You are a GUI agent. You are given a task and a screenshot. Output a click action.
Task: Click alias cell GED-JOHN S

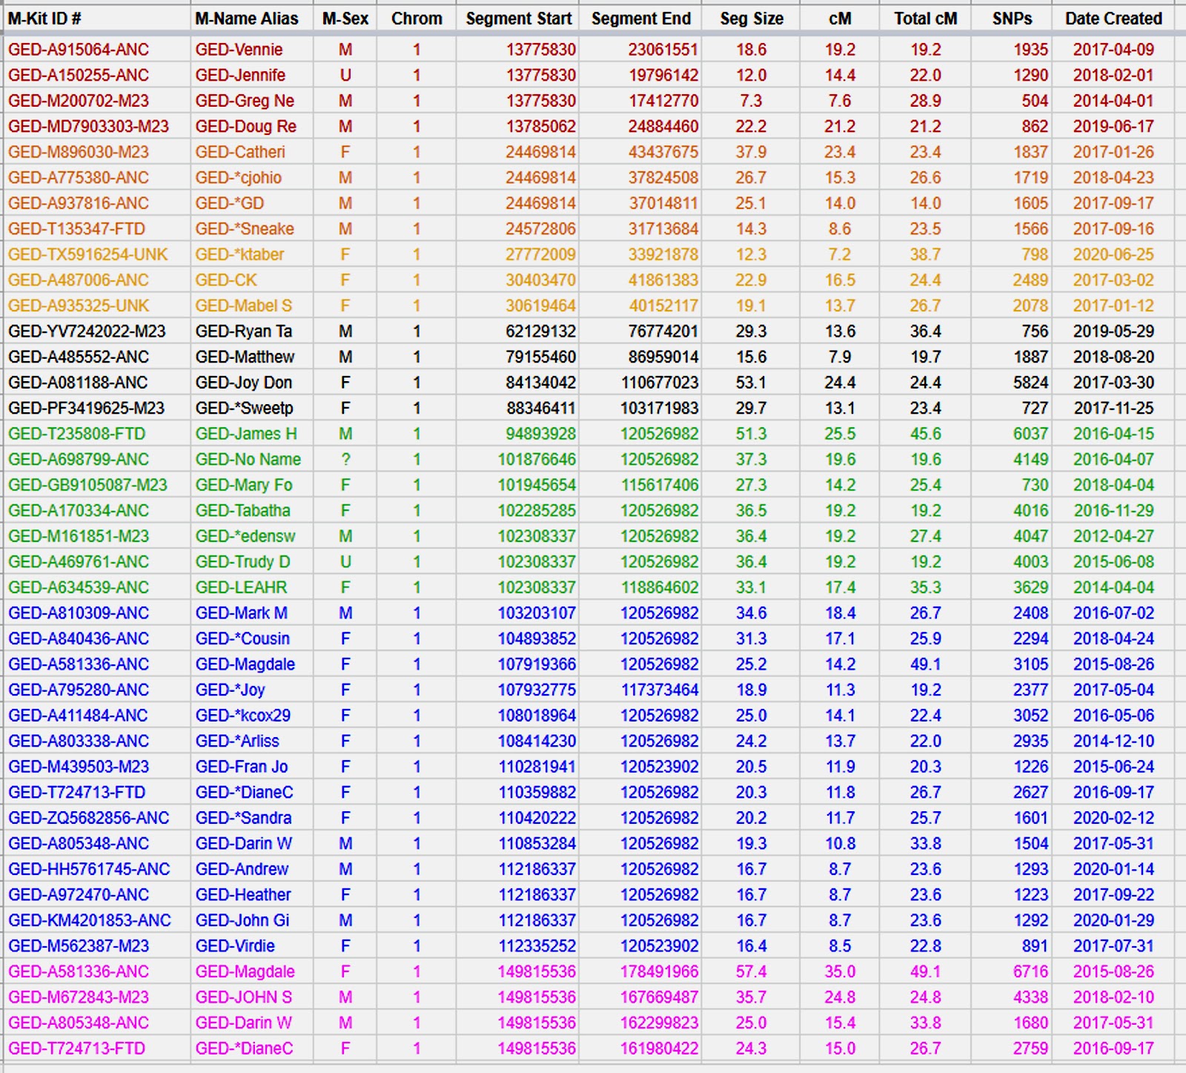click(243, 997)
